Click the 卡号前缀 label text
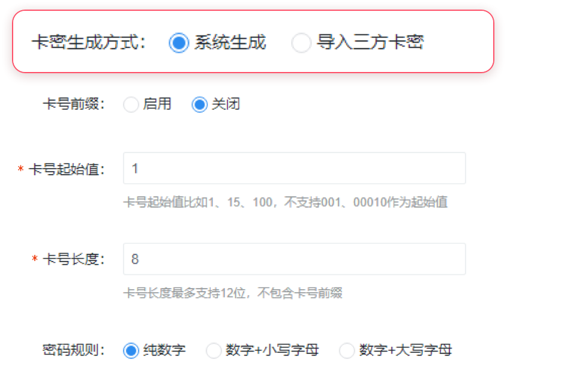The width and height of the screenshot is (576, 378). click(73, 104)
